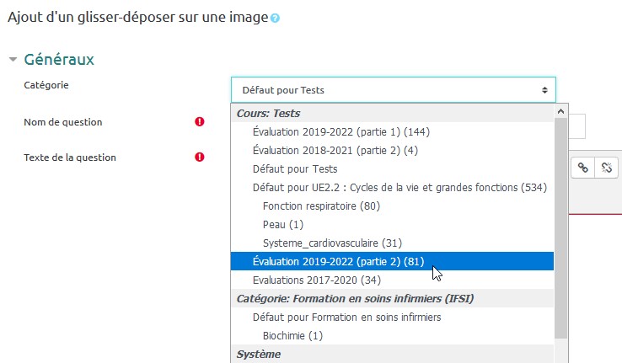
Task: Click the required-field icon next to Nom de question
Action: [x=200, y=122]
